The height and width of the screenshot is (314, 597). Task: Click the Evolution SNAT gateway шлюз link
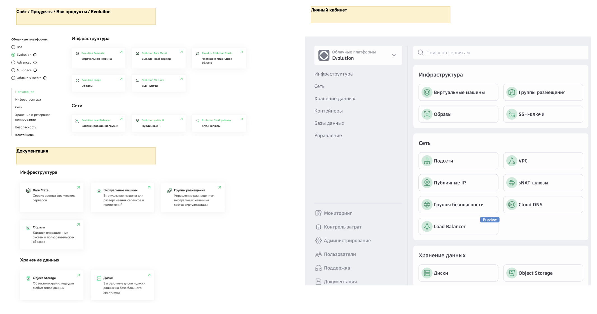tap(216, 120)
